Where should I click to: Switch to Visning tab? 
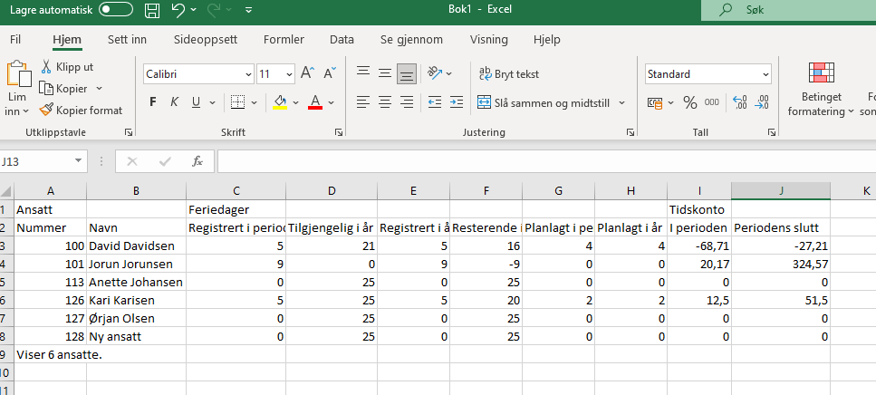pos(489,40)
